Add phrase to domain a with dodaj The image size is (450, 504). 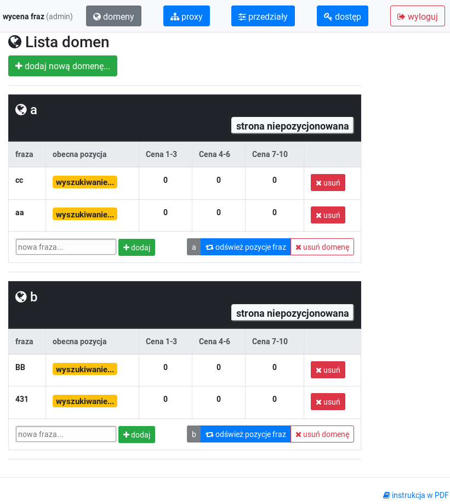136,248
